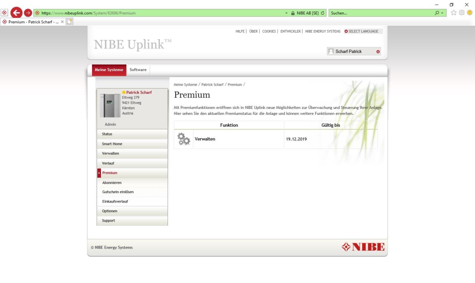Click the Premium page heading

click(x=192, y=95)
